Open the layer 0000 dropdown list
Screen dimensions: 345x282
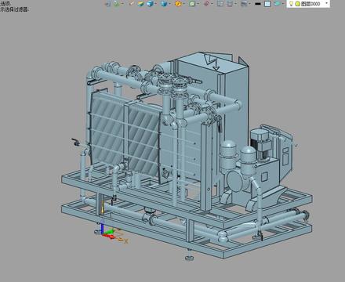coord(326,3)
